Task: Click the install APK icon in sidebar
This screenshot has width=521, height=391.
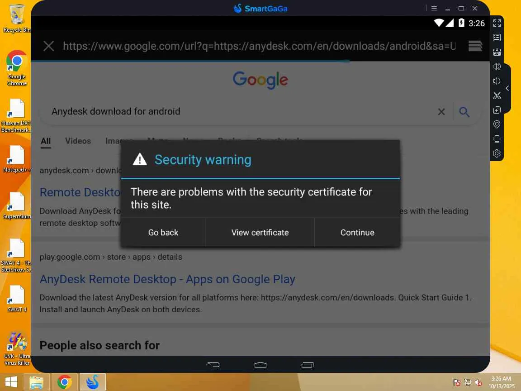Action: (497, 52)
